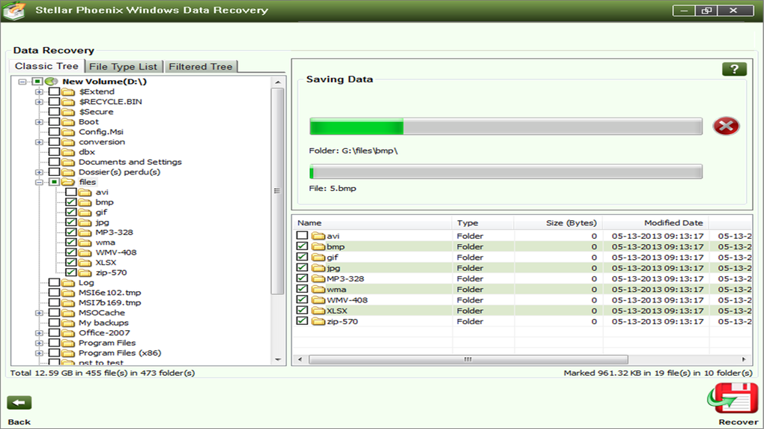Click the Office-2007 folder icon in tree
764x429 pixels.
coord(68,333)
